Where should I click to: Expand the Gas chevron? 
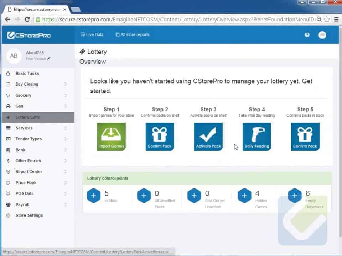(x=66, y=106)
